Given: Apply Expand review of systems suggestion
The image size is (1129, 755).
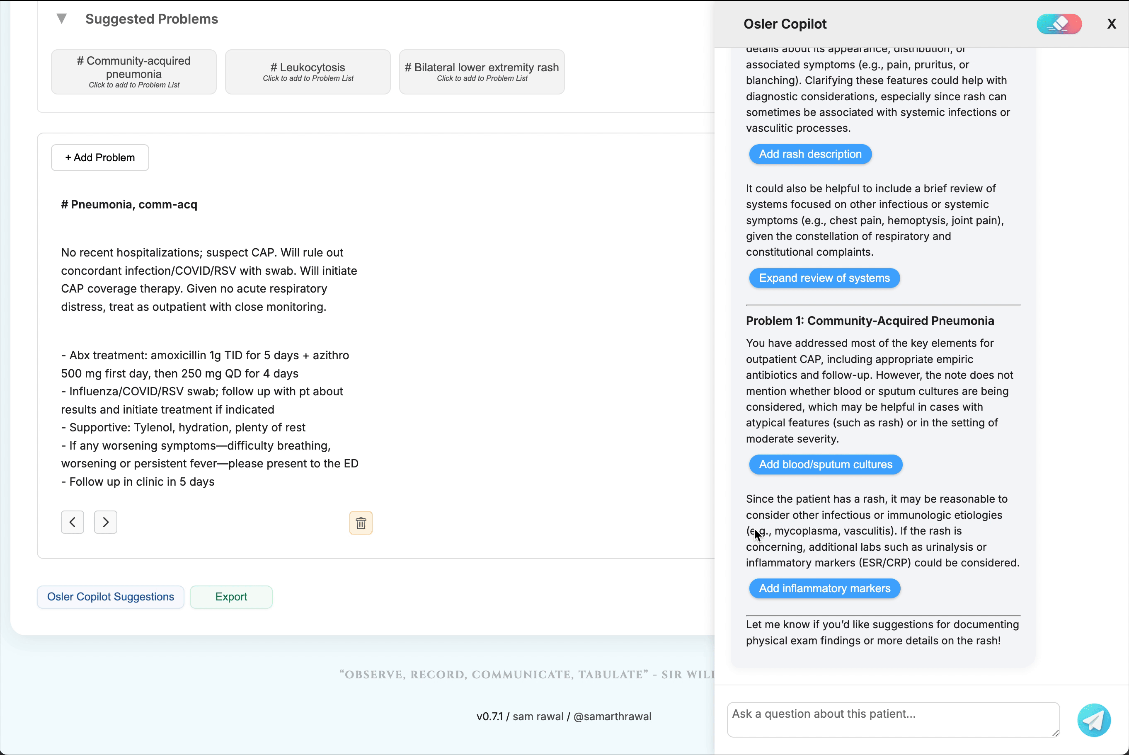Looking at the screenshot, I should [824, 278].
